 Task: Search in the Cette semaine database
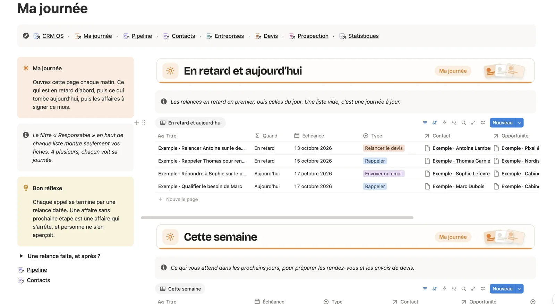tap(464, 289)
